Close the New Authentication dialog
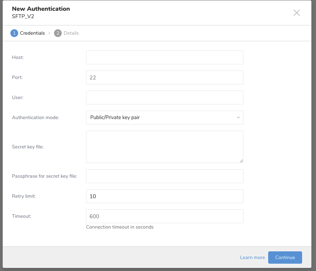Viewport: 316px width, 271px height. (x=296, y=13)
